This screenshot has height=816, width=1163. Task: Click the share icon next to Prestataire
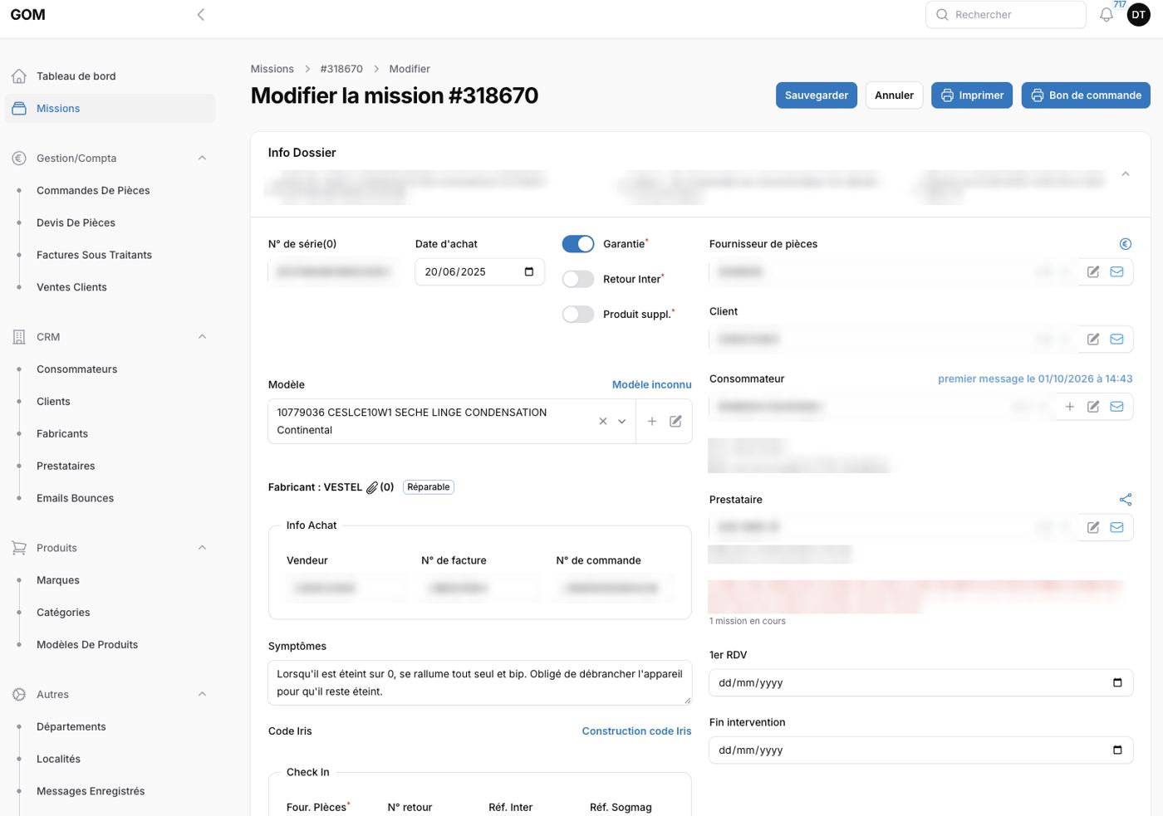(x=1126, y=500)
